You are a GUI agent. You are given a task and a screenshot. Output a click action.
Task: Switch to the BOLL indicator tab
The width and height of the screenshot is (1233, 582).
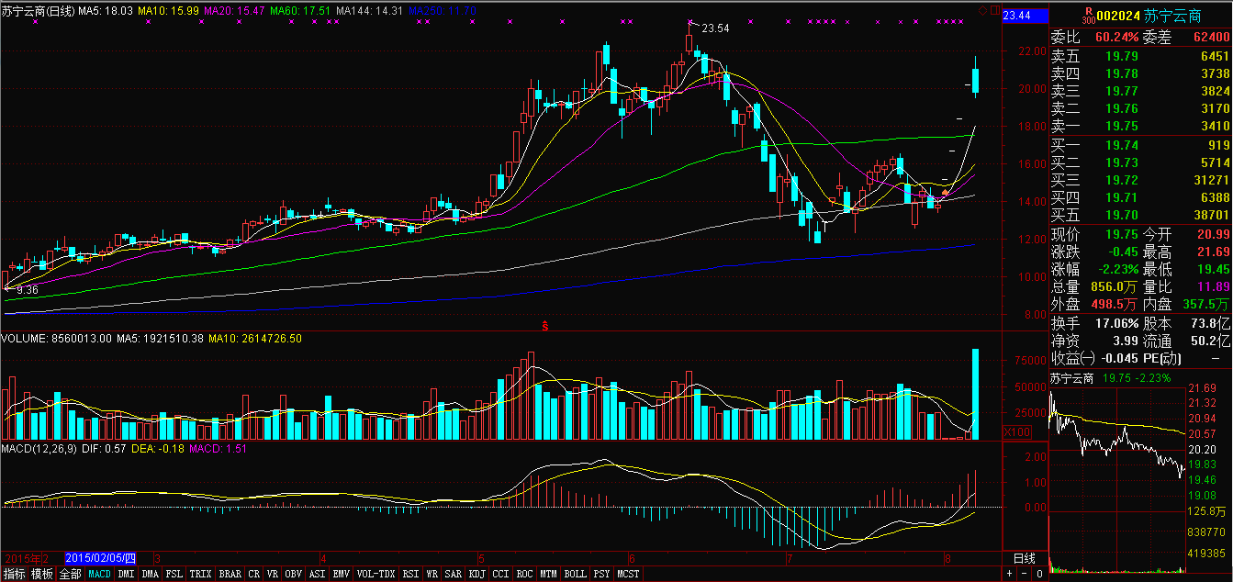pos(575,574)
